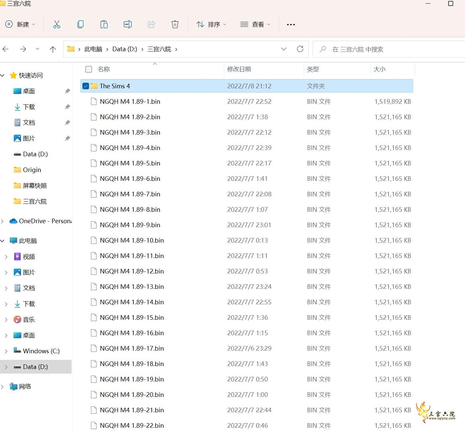Expand 此电脑 breadcrumb chevron in address bar
This screenshot has height=433, width=465.
(107, 49)
